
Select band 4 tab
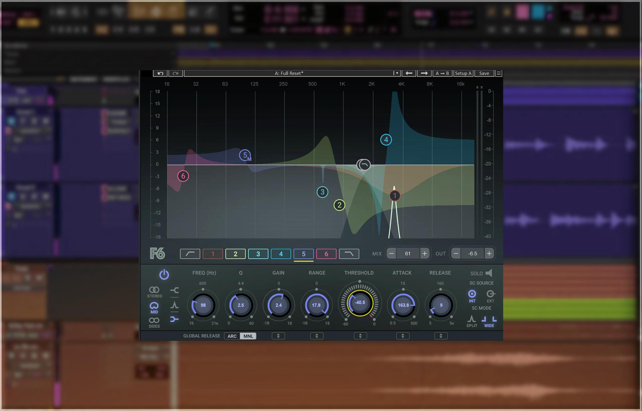[x=281, y=254]
